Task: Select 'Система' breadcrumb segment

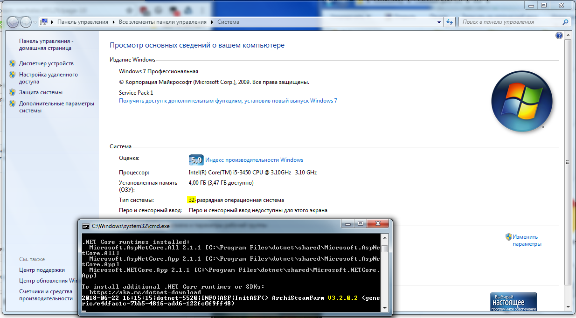Action: click(228, 22)
